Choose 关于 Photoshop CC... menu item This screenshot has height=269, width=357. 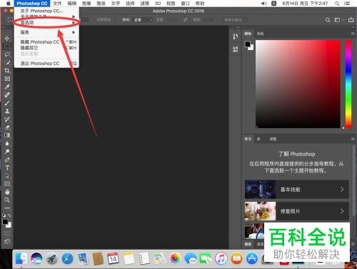46,11
